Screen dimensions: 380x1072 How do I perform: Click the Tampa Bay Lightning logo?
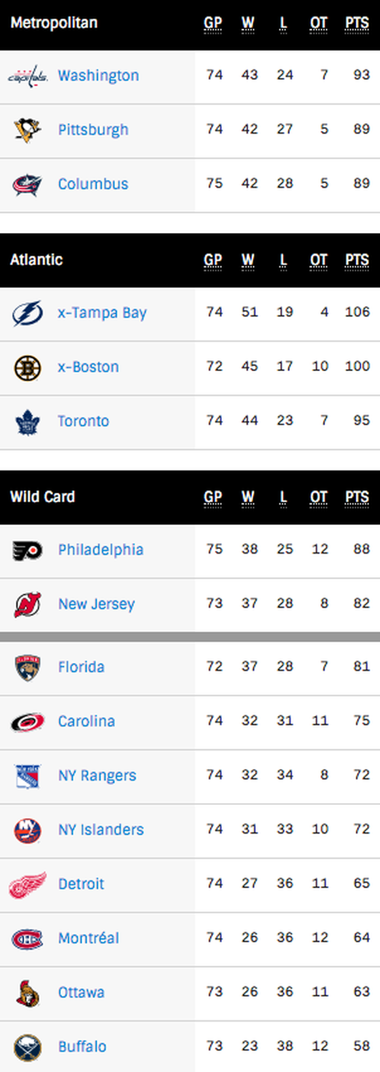[x=27, y=313]
